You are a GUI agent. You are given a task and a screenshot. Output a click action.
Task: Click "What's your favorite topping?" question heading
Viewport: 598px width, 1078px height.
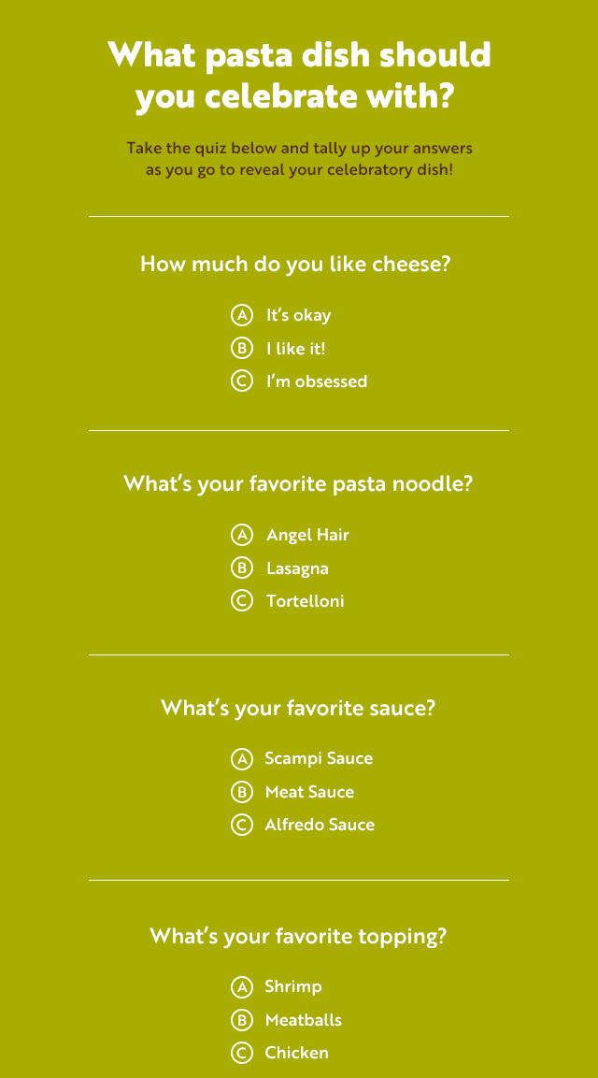click(298, 936)
